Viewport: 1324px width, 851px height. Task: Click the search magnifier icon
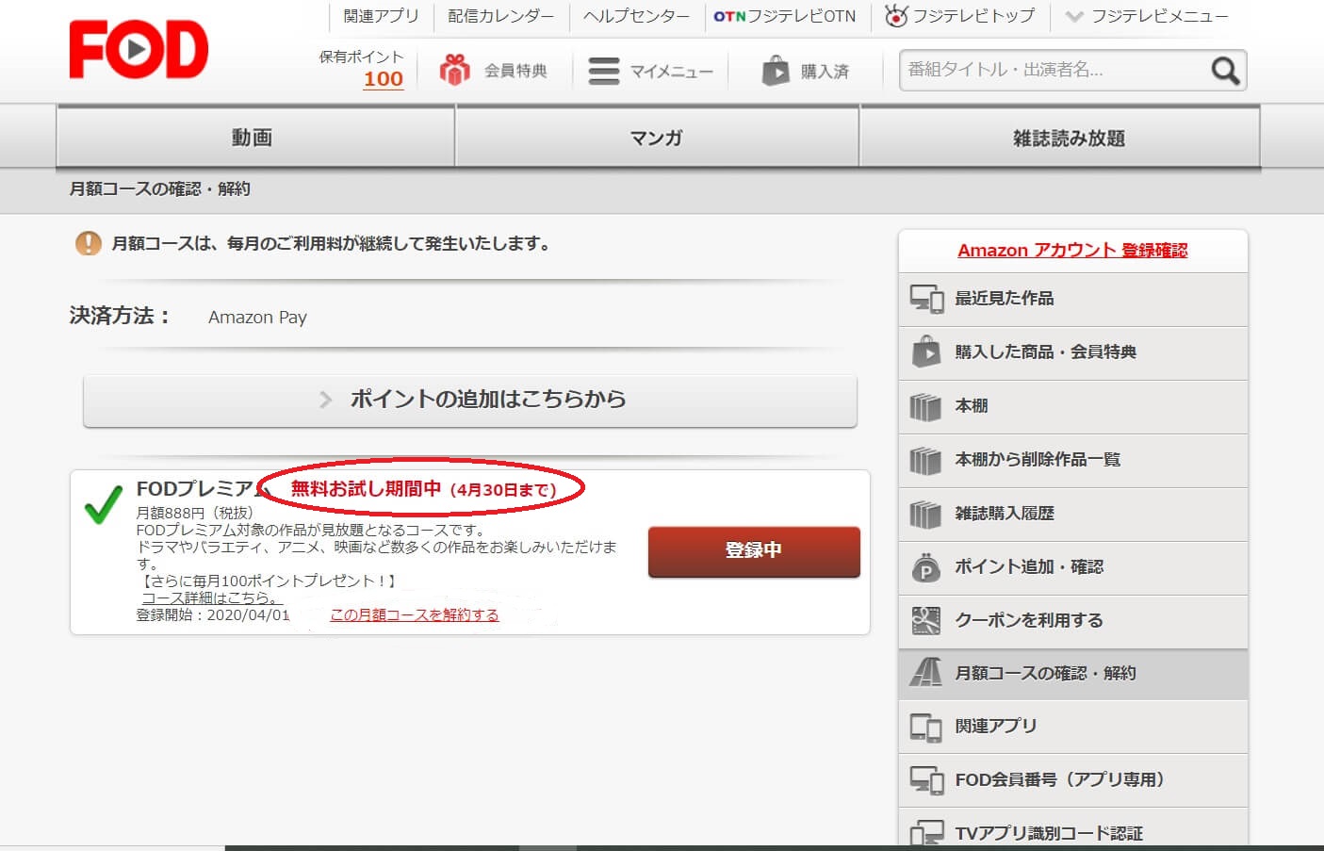[1224, 70]
